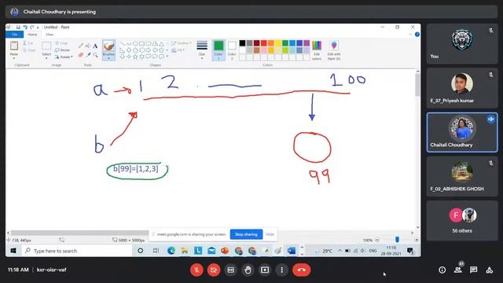Viewport: 503px width, 283px height.
Task: Switch to View tab in Paint
Action: pyautogui.click(x=50, y=35)
